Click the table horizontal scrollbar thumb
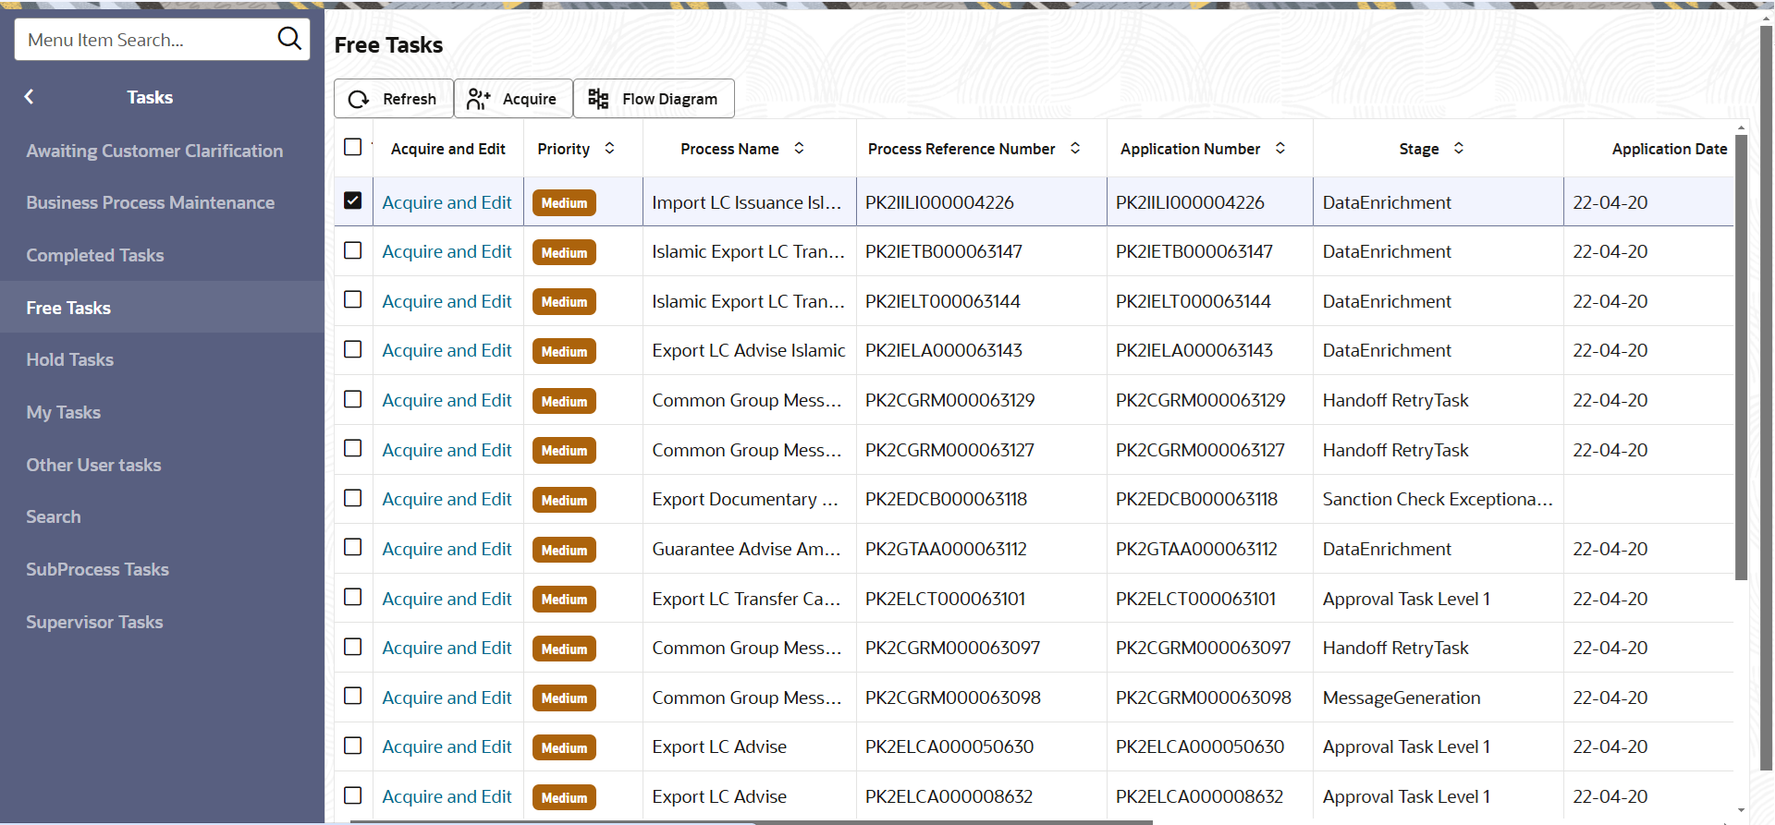 tap(751, 821)
